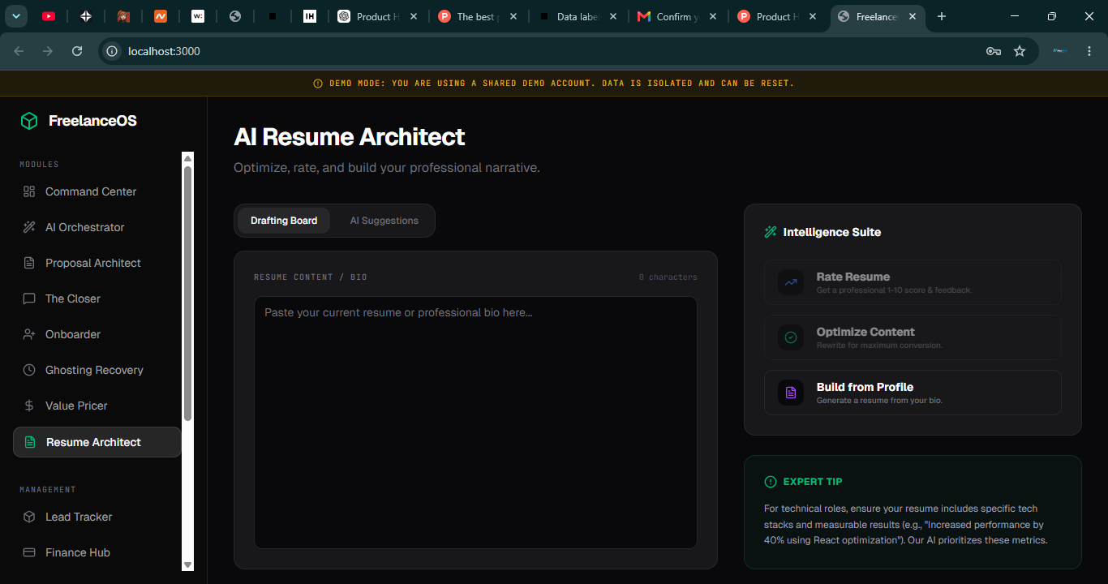This screenshot has width=1108, height=584.
Task: Click the Rate Resume button
Action: pos(913,282)
